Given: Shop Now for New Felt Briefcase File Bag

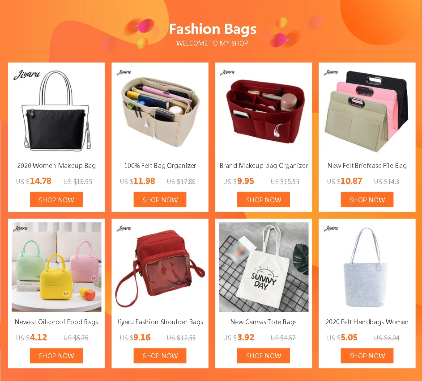Looking at the screenshot, I should point(367,200).
